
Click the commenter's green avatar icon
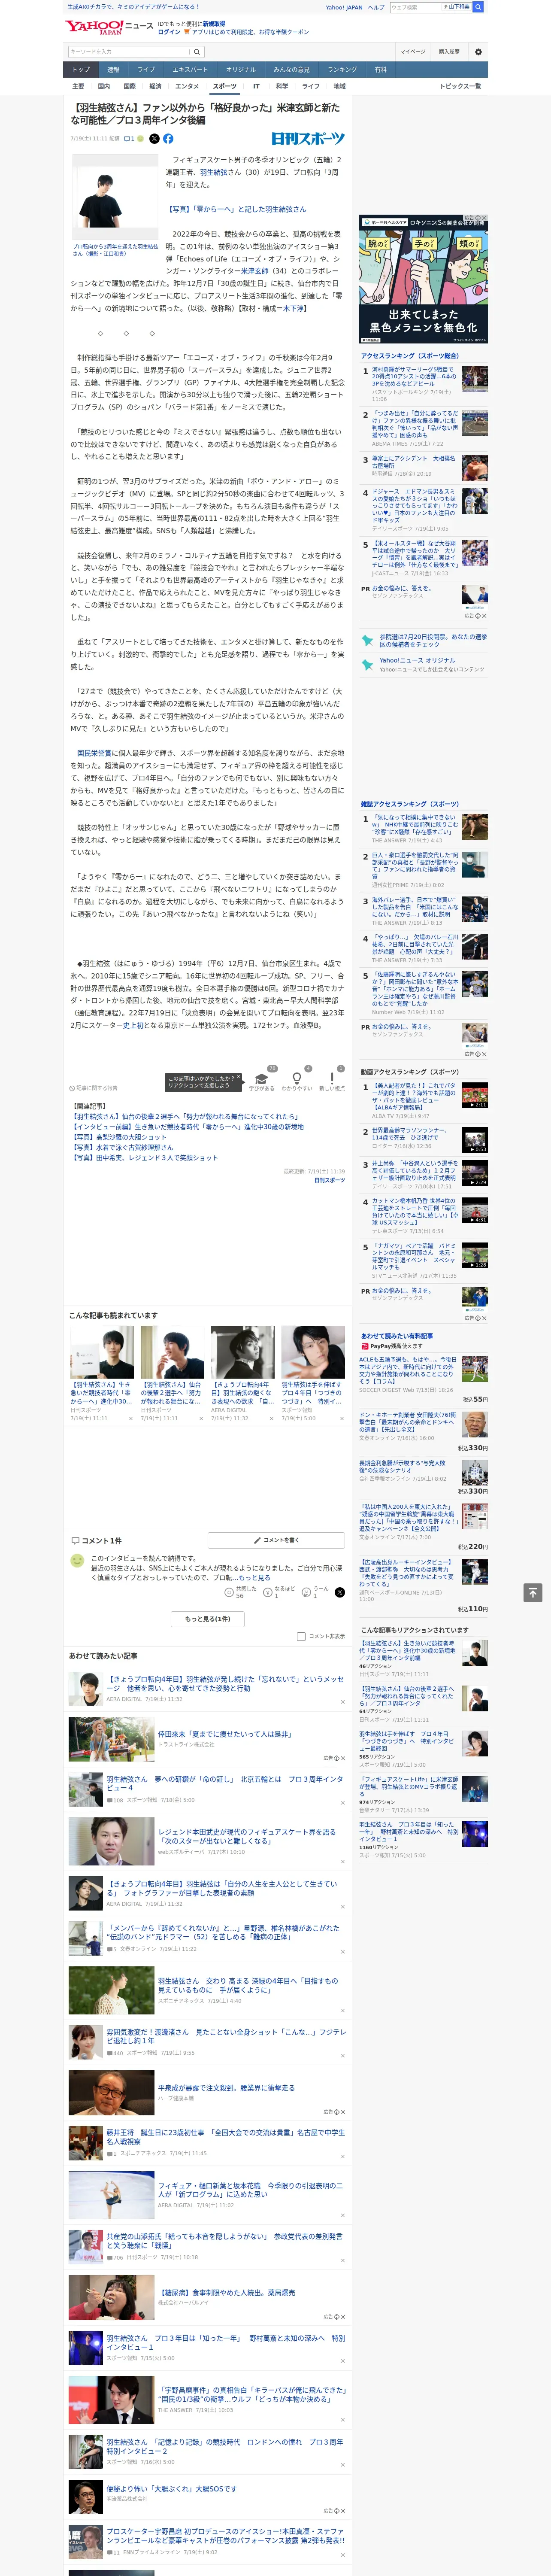[77, 1560]
